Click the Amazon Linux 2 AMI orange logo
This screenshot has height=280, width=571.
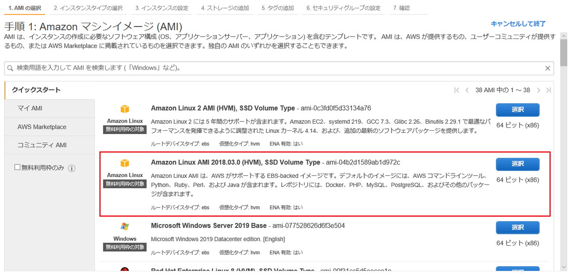click(125, 109)
